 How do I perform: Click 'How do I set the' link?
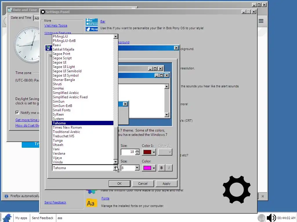click(27, 125)
